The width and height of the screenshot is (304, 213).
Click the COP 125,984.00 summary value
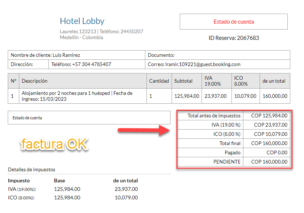coord(269,116)
